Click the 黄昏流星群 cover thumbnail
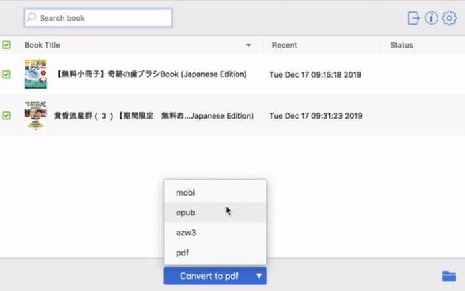The image size is (465, 291). pyautogui.click(x=36, y=115)
